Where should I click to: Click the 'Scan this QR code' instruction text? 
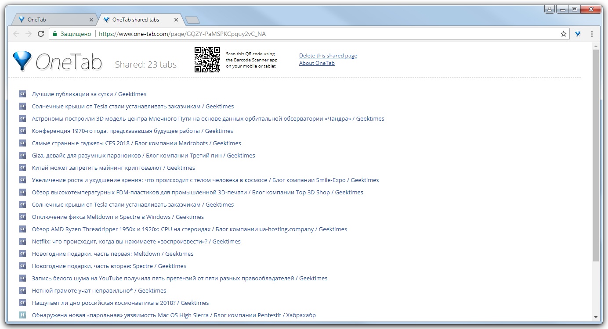(x=252, y=60)
